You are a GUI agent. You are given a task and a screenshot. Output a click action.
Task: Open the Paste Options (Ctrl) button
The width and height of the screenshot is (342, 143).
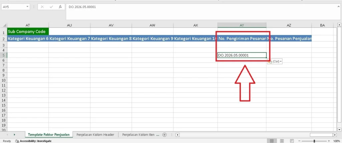[x=275, y=62]
